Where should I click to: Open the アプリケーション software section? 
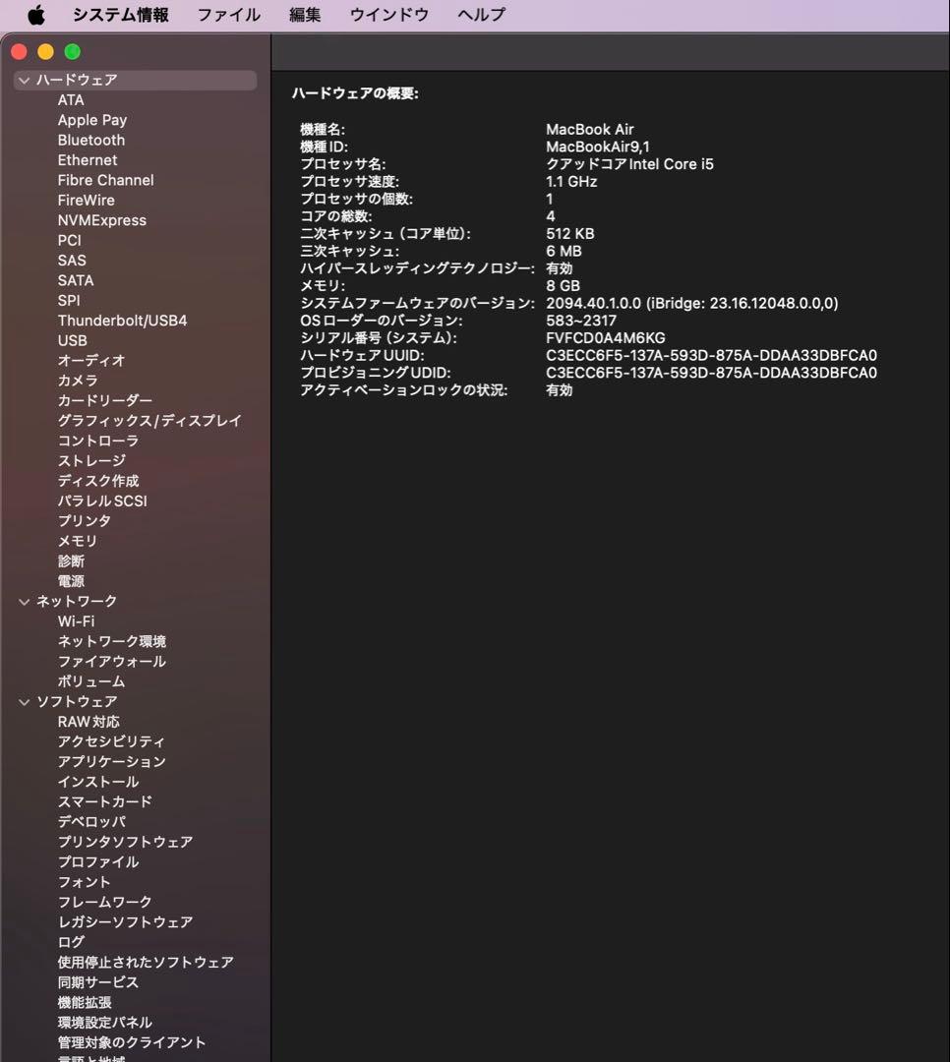[x=112, y=761]
